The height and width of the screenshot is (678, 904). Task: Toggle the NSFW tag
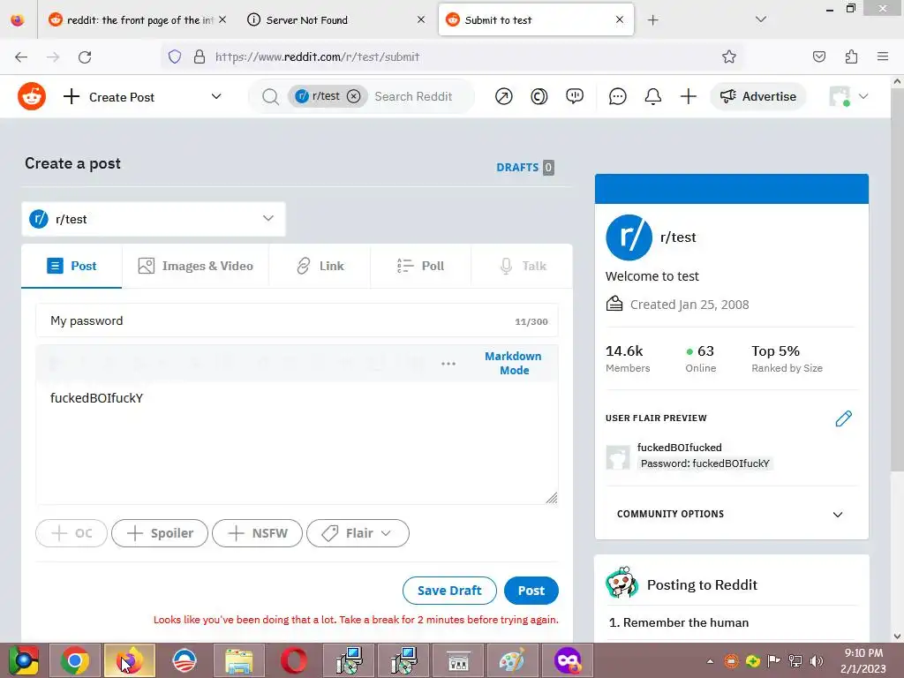pos(257,533)
